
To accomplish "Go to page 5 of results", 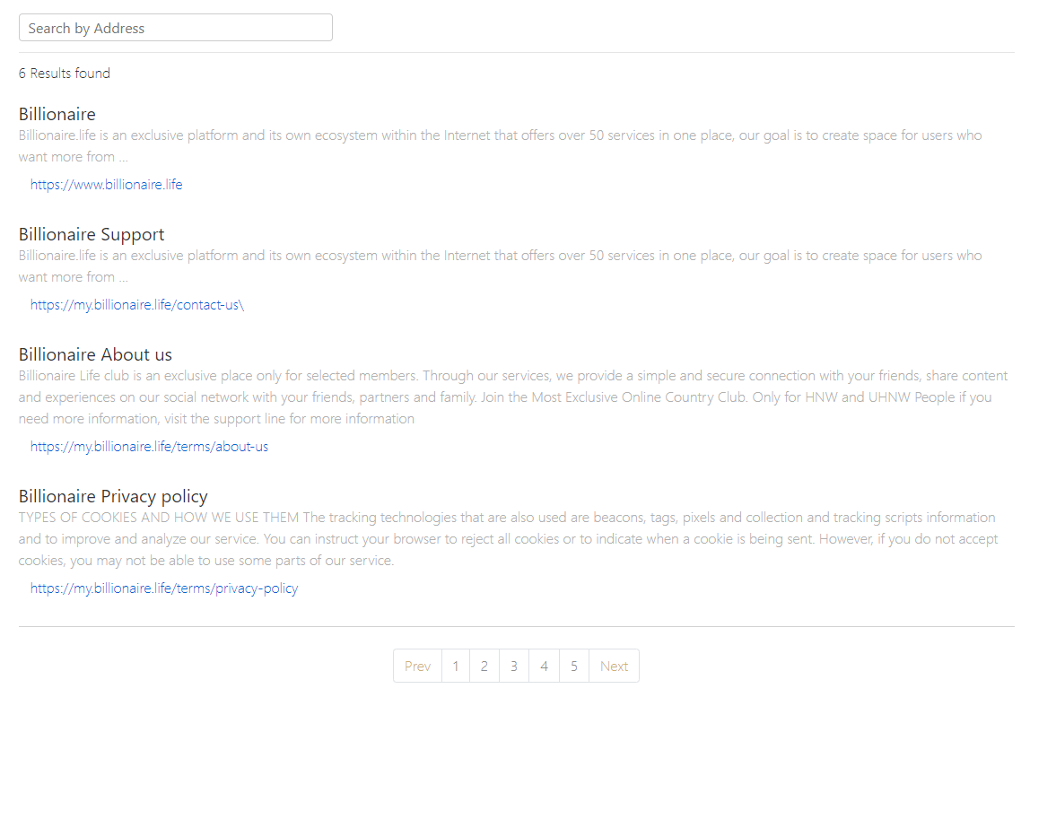I will pyautogui.click(x=574, y=666).
